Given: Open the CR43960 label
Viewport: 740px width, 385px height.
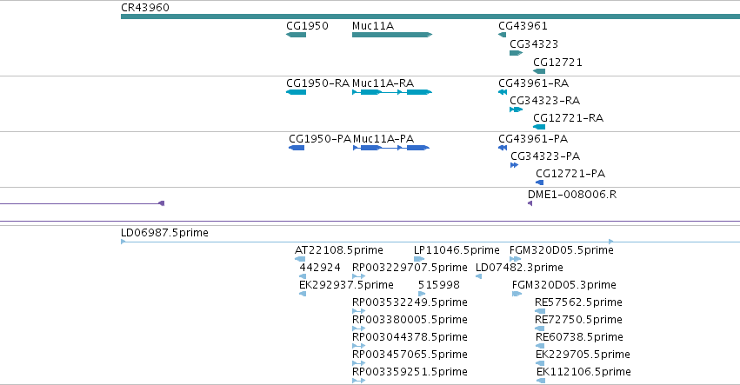Looking at the screenshot, I should [145, 8].
